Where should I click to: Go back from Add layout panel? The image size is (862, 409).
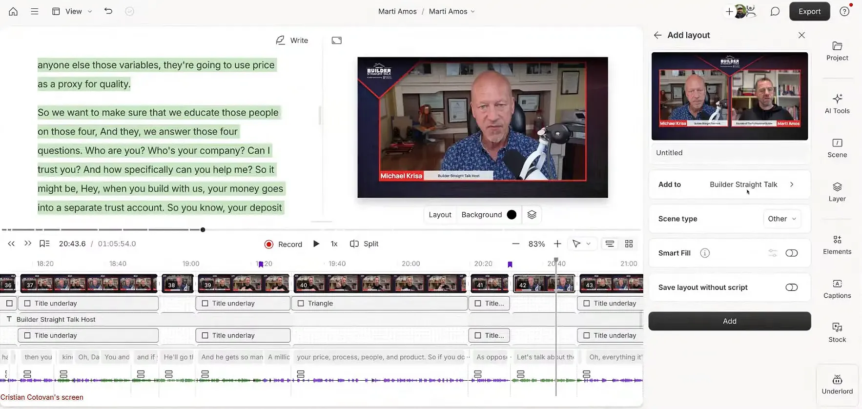657,35
